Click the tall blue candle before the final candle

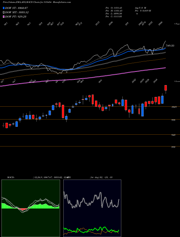[x=162, y=99]
